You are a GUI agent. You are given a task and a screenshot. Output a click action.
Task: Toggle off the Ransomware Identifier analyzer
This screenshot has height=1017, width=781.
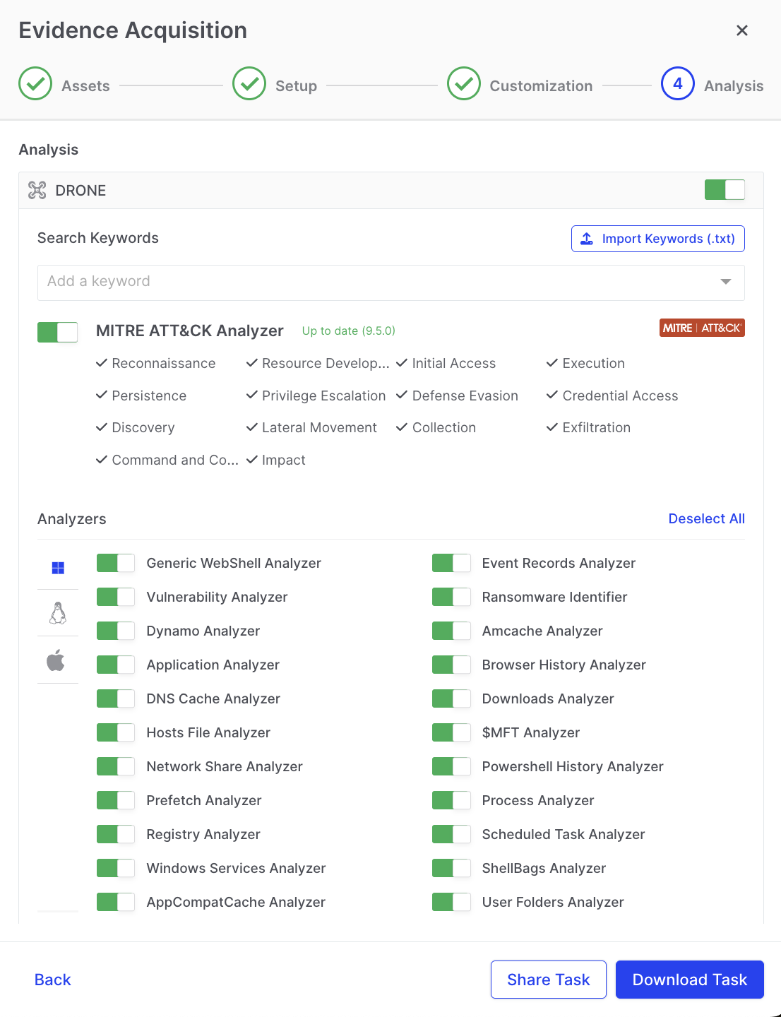tap(451, 597)
